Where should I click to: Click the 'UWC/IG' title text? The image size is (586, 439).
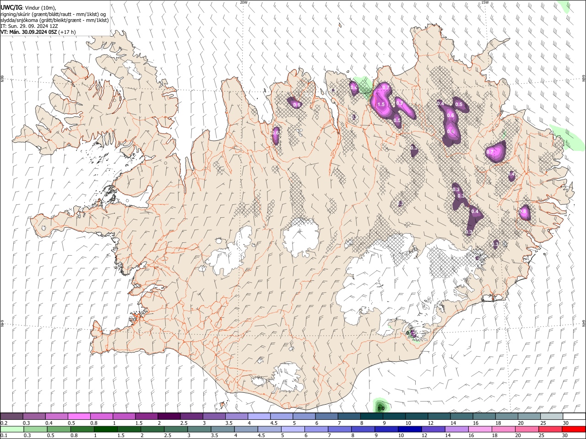[x=11, y=7]
